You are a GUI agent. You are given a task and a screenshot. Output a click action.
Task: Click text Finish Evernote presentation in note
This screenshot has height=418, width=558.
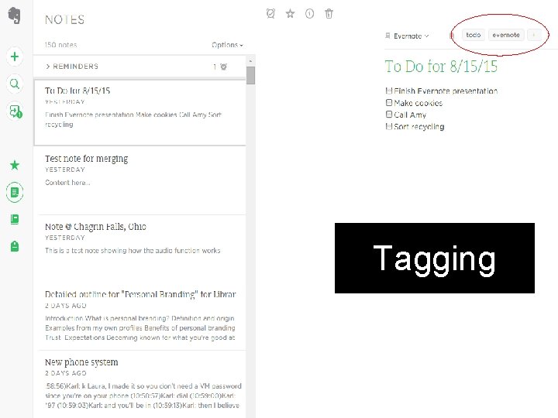point(446,91)
